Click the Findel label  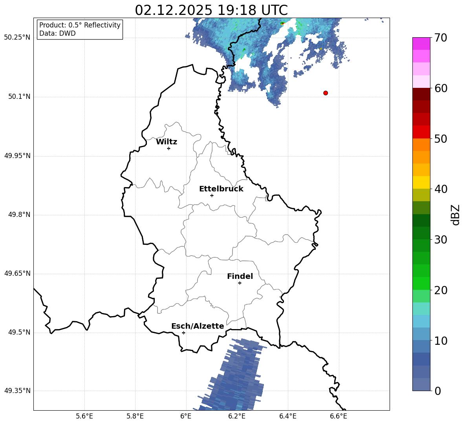coord(240,276)
